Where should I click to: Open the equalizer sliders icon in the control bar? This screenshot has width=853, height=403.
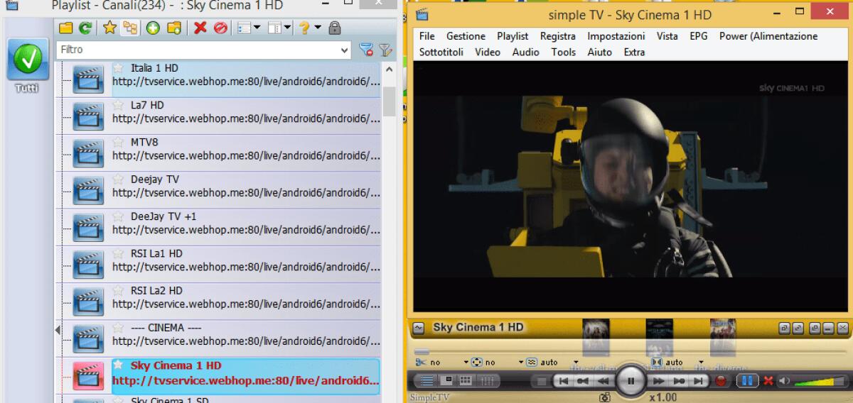pyautogui.click(x=487, y=381)
